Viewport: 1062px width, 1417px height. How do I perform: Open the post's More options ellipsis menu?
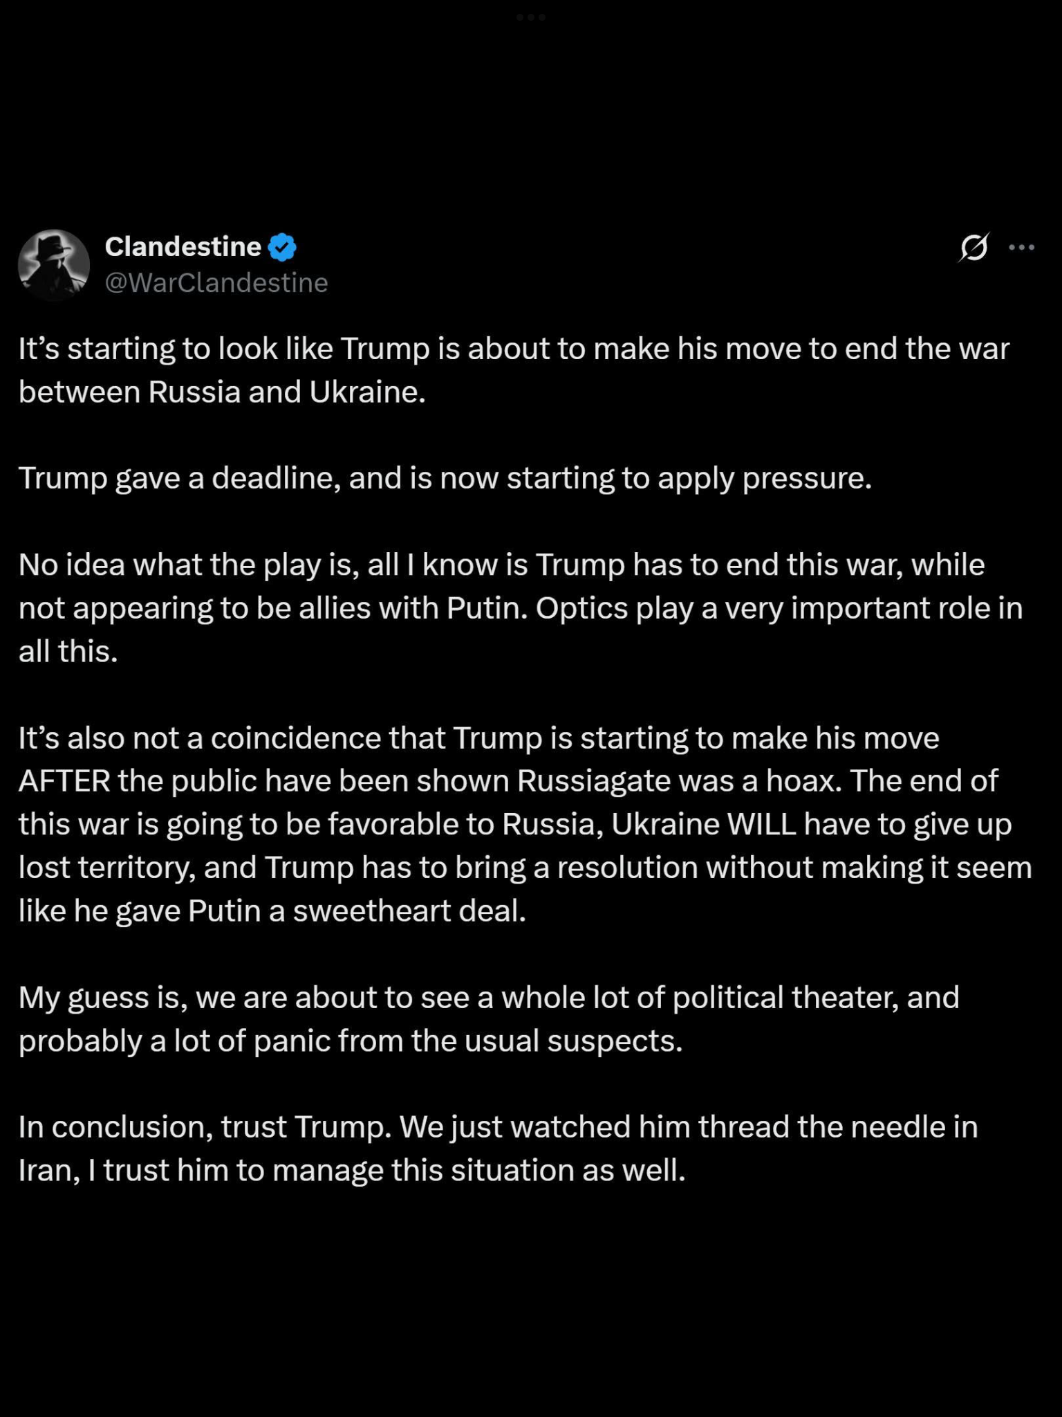click(1021, 247)
